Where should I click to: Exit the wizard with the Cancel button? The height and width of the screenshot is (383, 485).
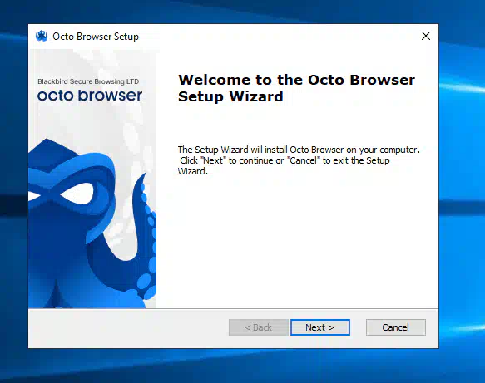pos(396,327)
